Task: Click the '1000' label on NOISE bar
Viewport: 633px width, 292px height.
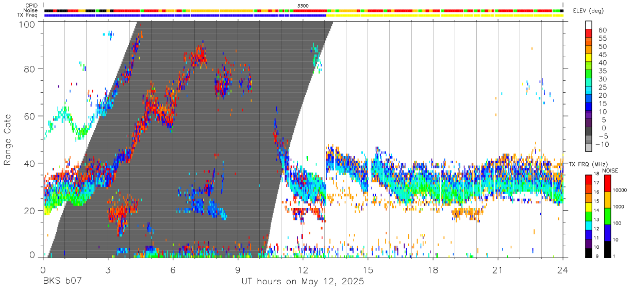Action: pos(618,207)
